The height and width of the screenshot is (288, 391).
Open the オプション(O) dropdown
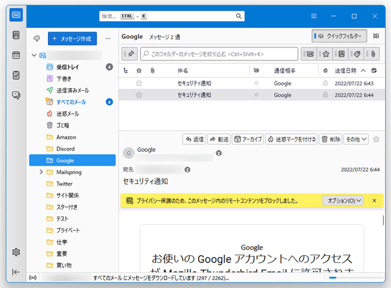coord(343,201)
